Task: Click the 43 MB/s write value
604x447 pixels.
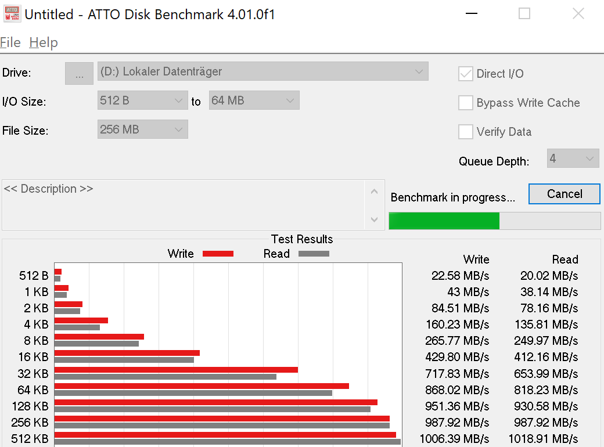Action: pos(469,292)
